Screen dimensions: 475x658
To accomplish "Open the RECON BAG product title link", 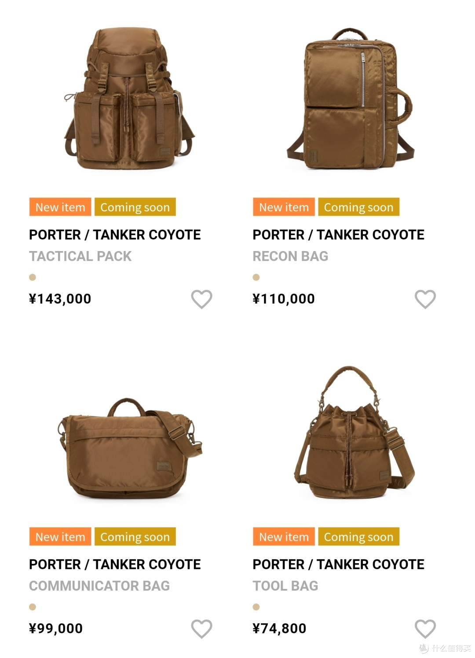I will tap(290, 256).
